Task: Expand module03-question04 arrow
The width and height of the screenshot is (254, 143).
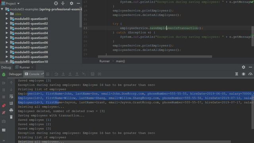Action: pos(7,33)
